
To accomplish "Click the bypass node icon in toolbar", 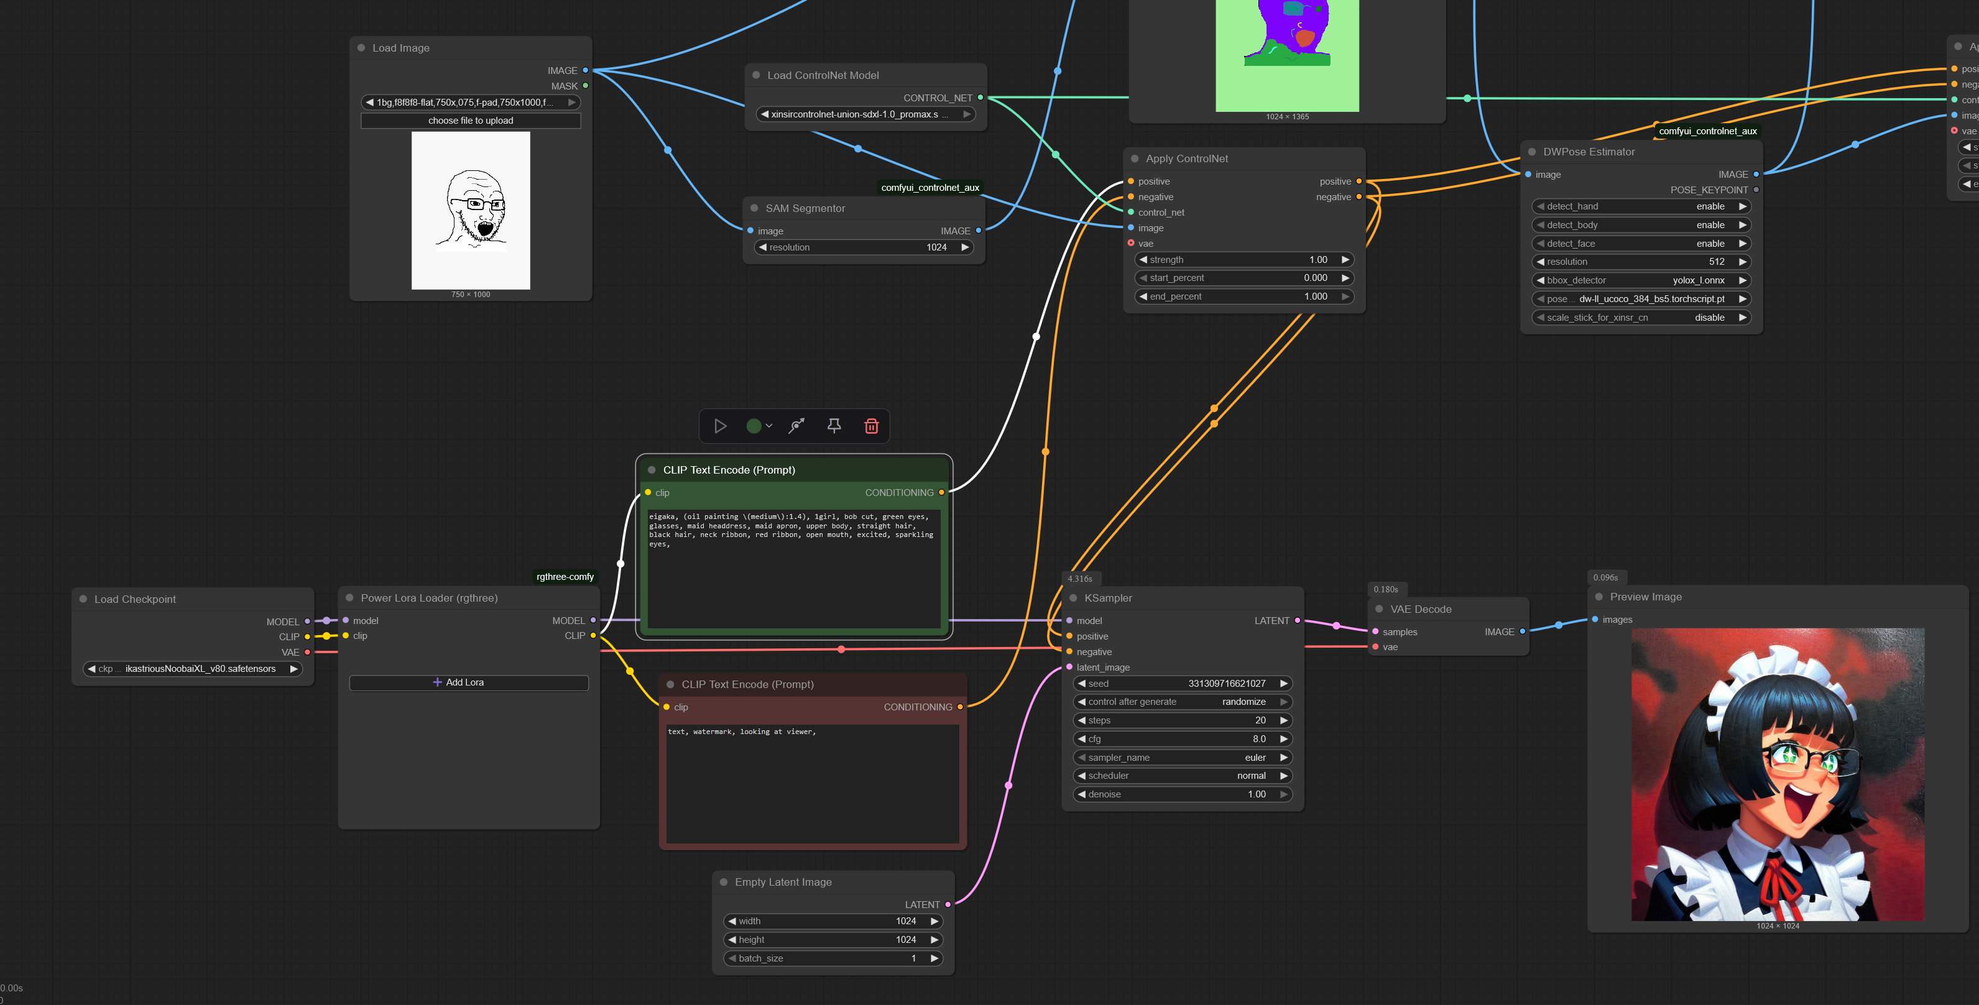I will tap(796, 426).
